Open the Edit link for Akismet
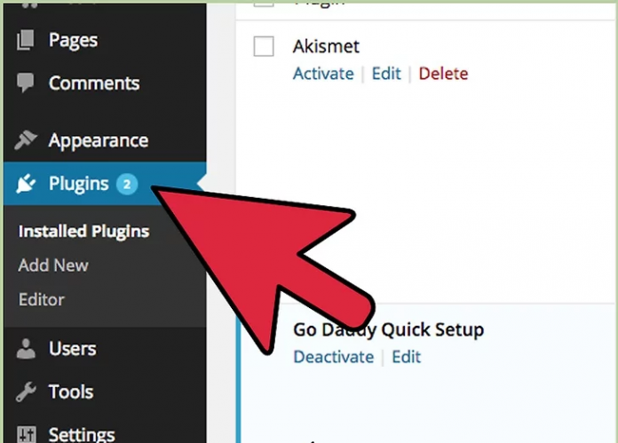Image resolution: width=618 pixels, height=443 pixels. [386, 74]
